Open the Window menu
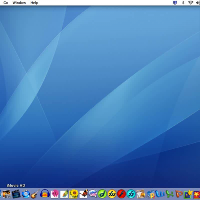 (x=19, y=3)
